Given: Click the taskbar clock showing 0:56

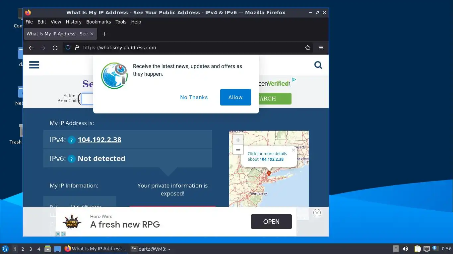Looking at the screenshot, I should (447, 249).
